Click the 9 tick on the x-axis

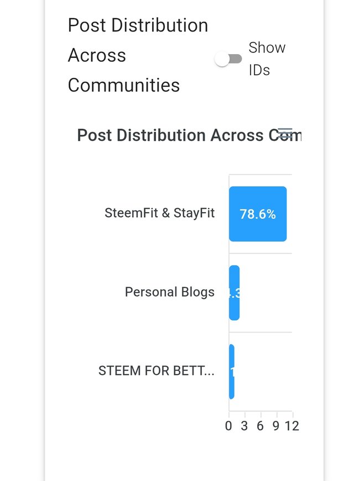(x=276, y=426)
